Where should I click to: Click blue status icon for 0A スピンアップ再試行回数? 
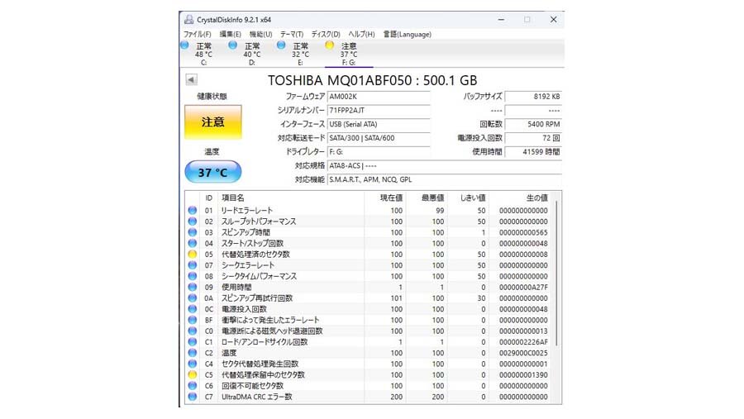click(x=192, y=298)
